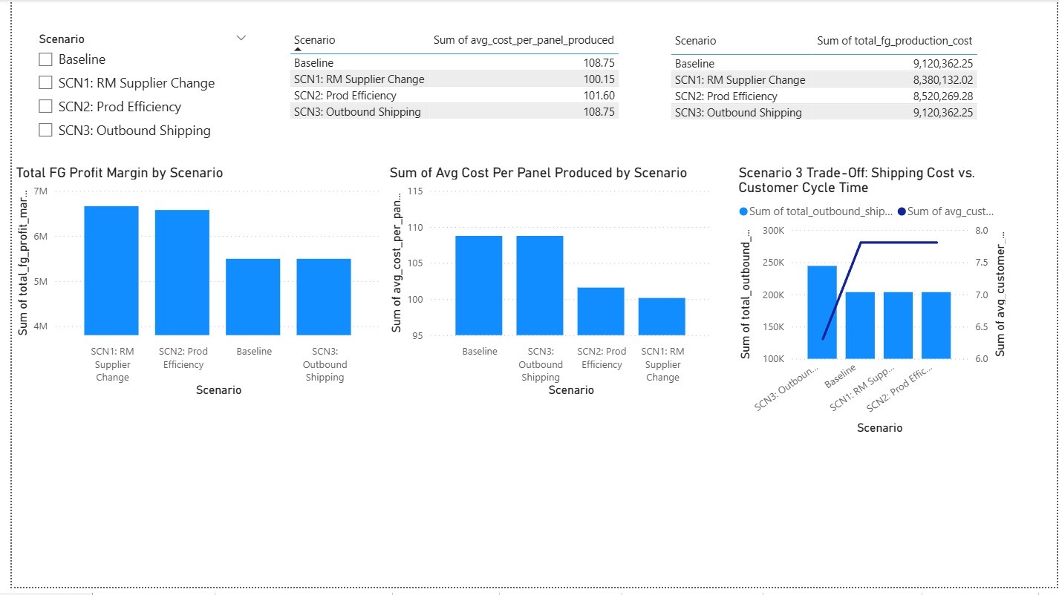
Task: Sort by Sum of total_fg_production_cost column header
Action: (x=894, y=41)
